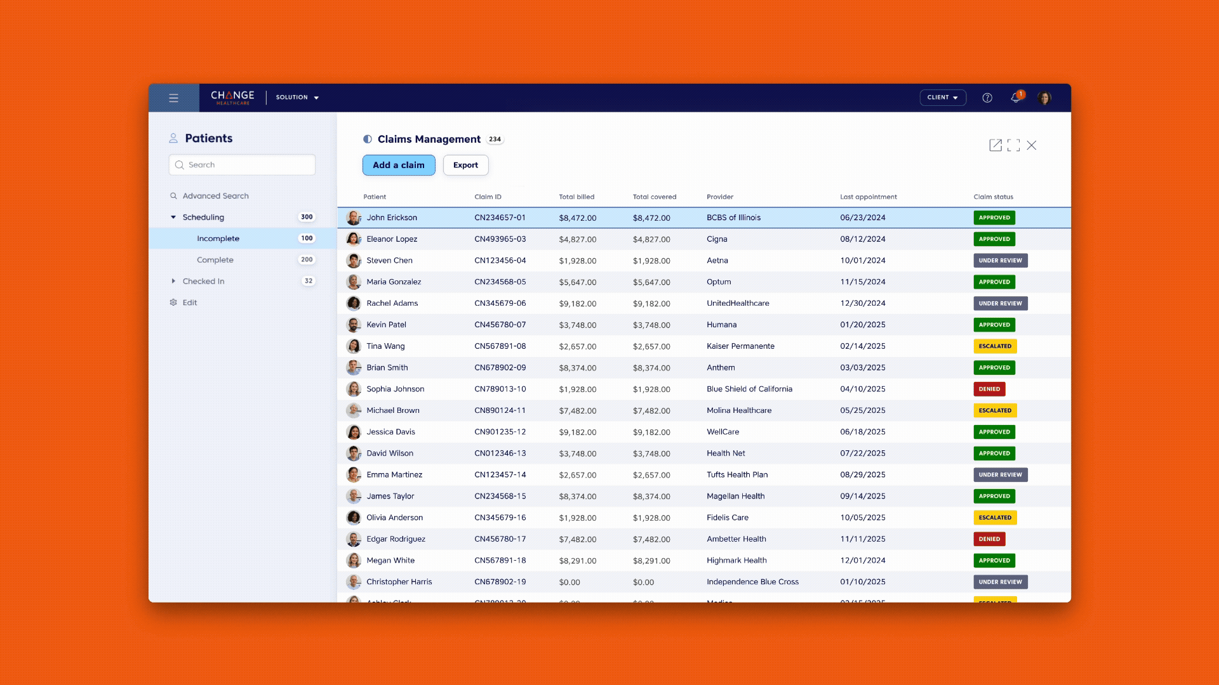
Task: Click the user profile avatar
Action: point(1044,98)
